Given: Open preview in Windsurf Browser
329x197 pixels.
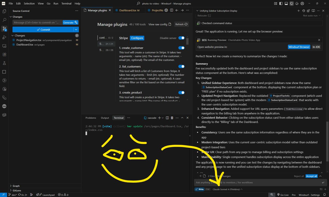Looking at the screenshot, I should (299, 47).
